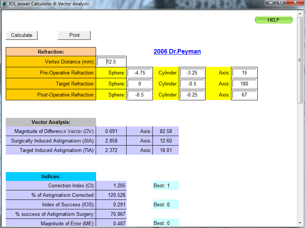This screenshot has height=228, width=305.
Task: Click the application icon in title bar
Action: (x=4, y=4)
